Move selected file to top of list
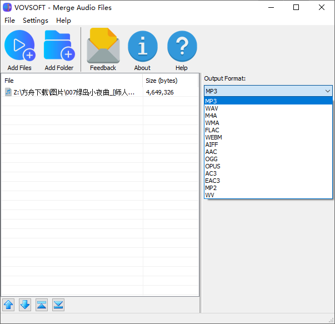This screenshot has width=335, height=324. 42,305
